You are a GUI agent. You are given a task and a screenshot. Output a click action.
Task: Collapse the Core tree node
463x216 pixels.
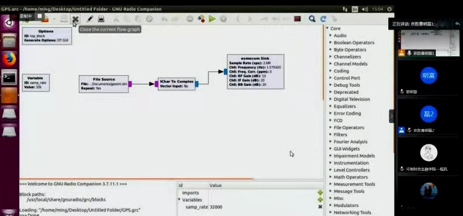pyautogui.click(x=328, y=28)
